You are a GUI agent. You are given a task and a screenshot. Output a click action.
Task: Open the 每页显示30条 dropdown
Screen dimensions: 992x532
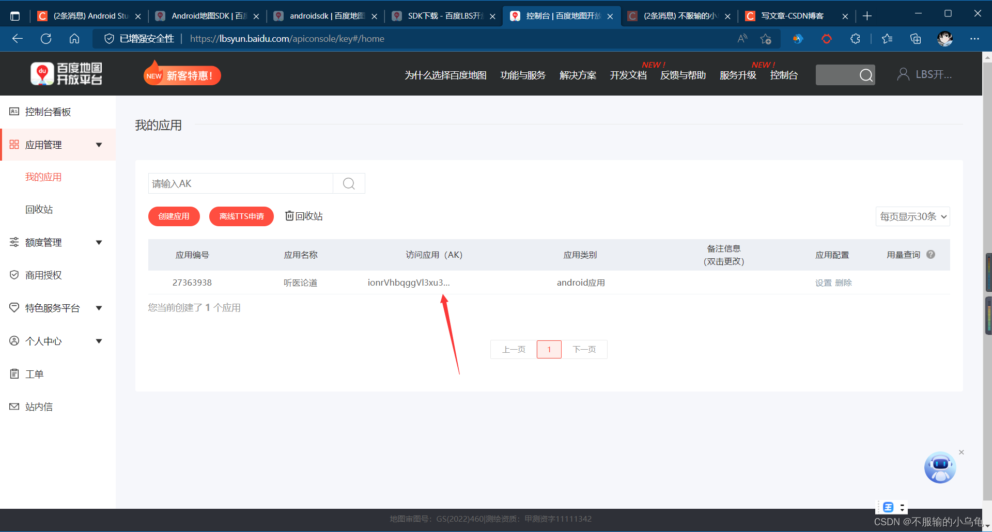click(912, 216)
